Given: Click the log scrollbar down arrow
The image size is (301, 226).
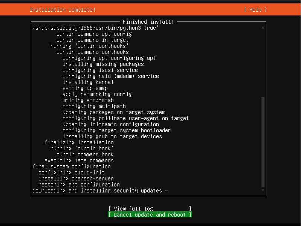Looking at the screenshot, I should (x=263, y=191).
